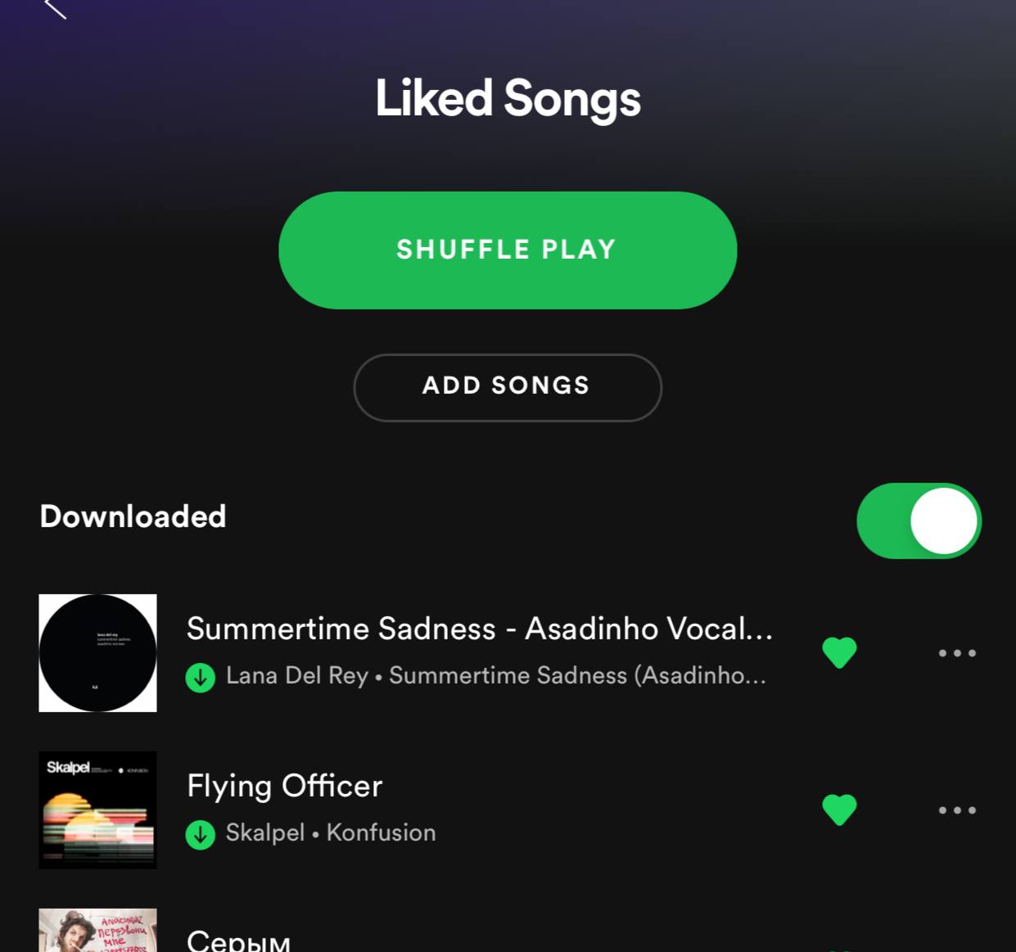Open more options for Flying Officer
Screen dimensions: 1016x952
[957, 810]
